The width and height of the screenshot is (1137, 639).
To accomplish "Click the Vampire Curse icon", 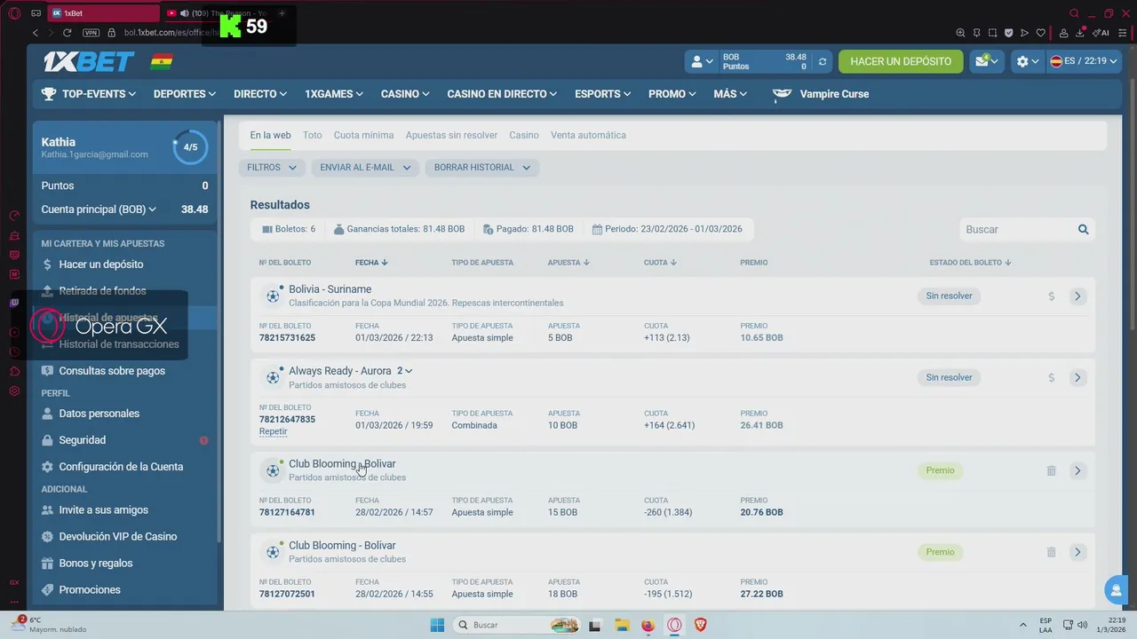I will [782, 94].
